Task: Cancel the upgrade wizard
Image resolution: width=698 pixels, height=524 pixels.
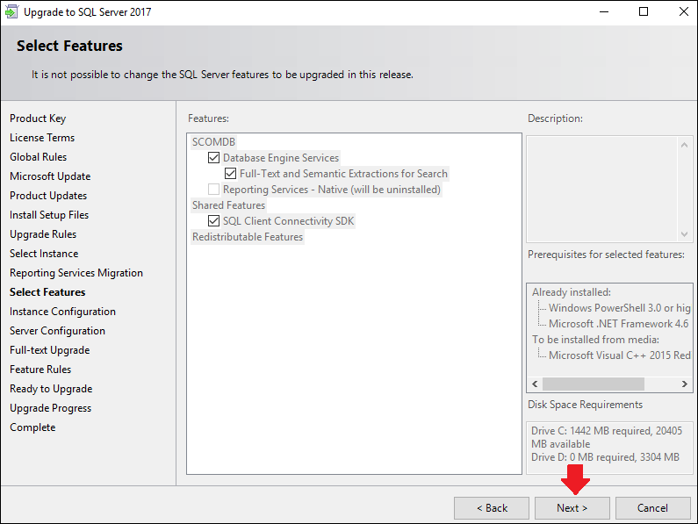Action: coord(652,508)
